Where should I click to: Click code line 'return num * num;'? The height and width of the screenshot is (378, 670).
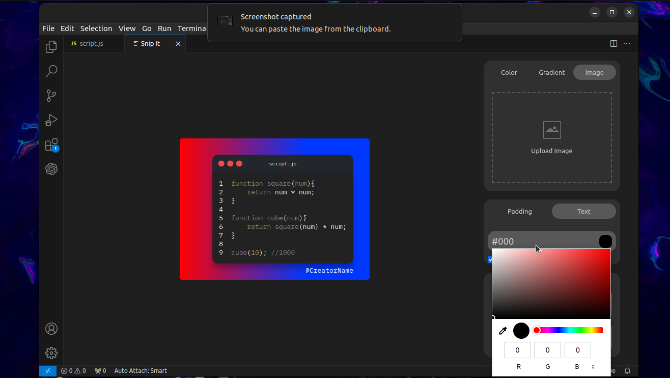[x=281, y=192]
